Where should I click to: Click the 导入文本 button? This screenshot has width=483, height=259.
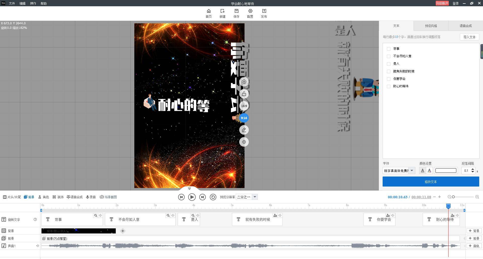click(469, 37)
